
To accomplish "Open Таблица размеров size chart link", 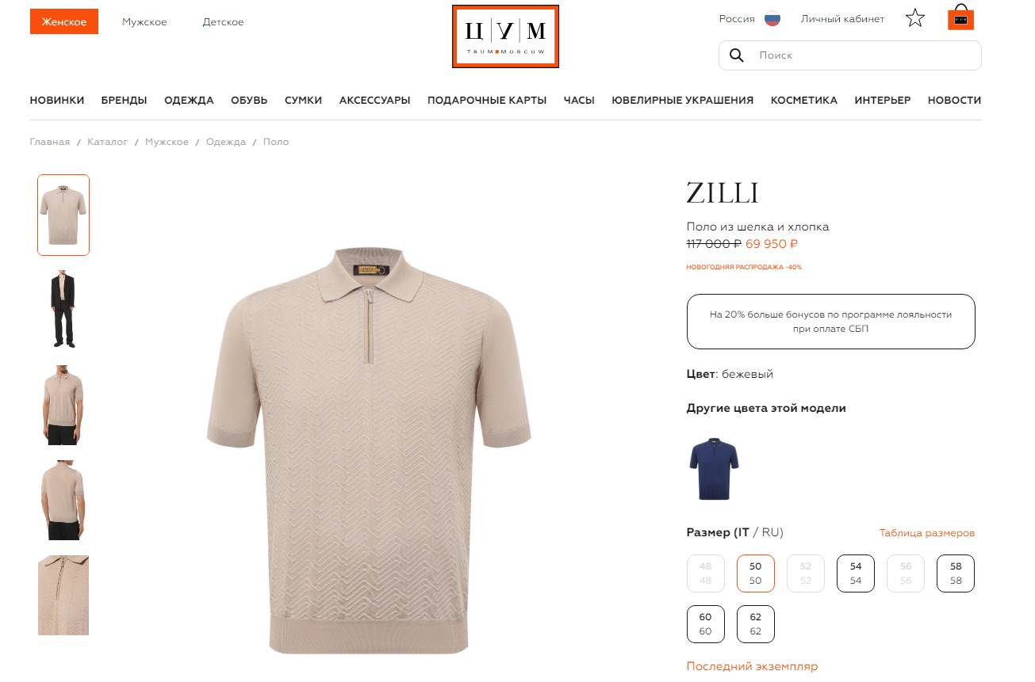I will click(927, 533).
